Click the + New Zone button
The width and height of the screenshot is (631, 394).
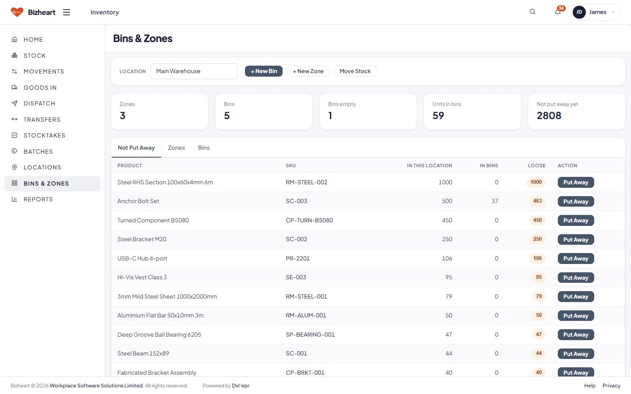[x=308, y=71]
